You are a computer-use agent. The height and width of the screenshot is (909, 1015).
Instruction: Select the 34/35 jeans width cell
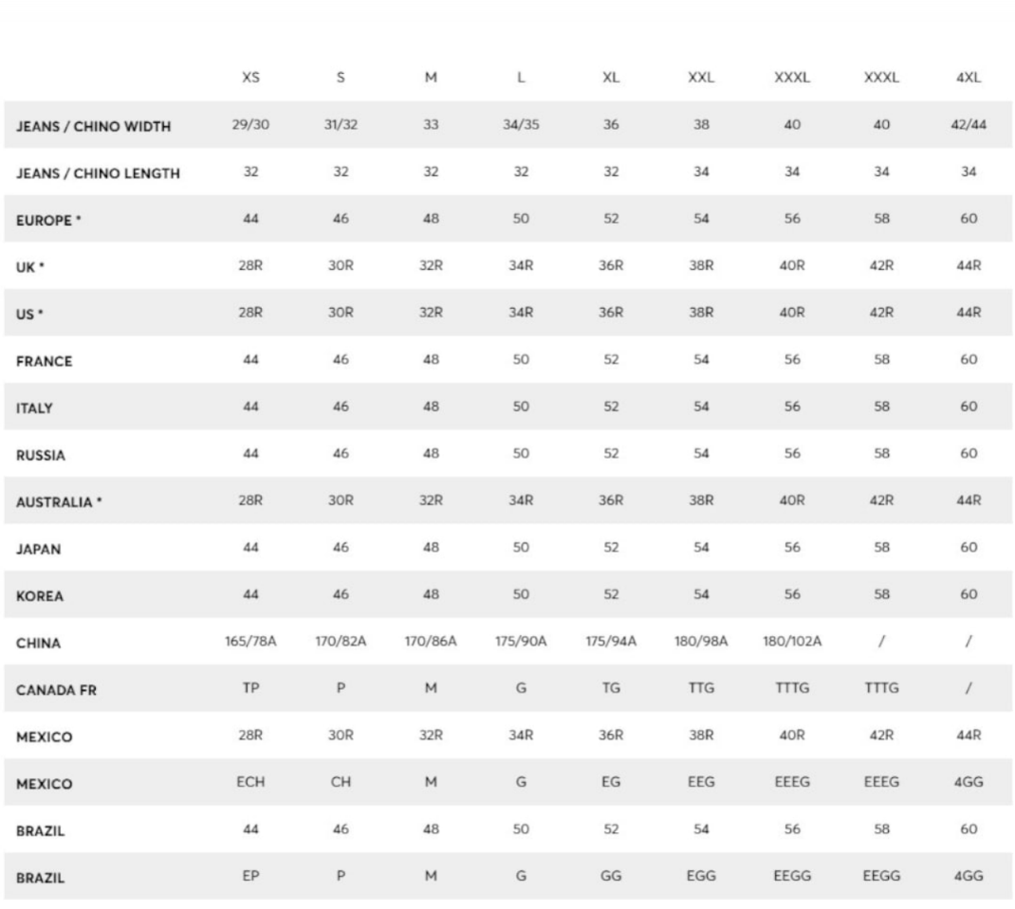click(x=521, y=124)
